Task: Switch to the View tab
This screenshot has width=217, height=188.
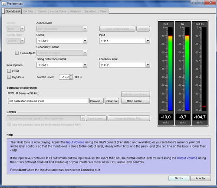Action: click(x=103, y=11)
